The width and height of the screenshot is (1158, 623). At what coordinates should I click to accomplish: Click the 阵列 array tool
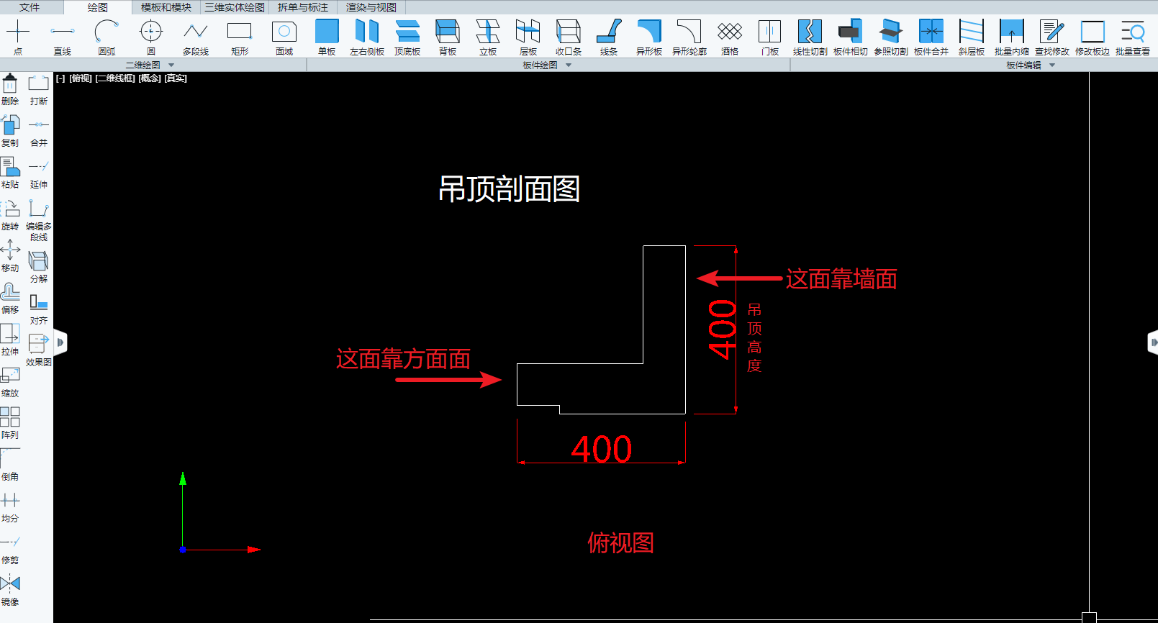pyautogui.click(x=10, y=422)
